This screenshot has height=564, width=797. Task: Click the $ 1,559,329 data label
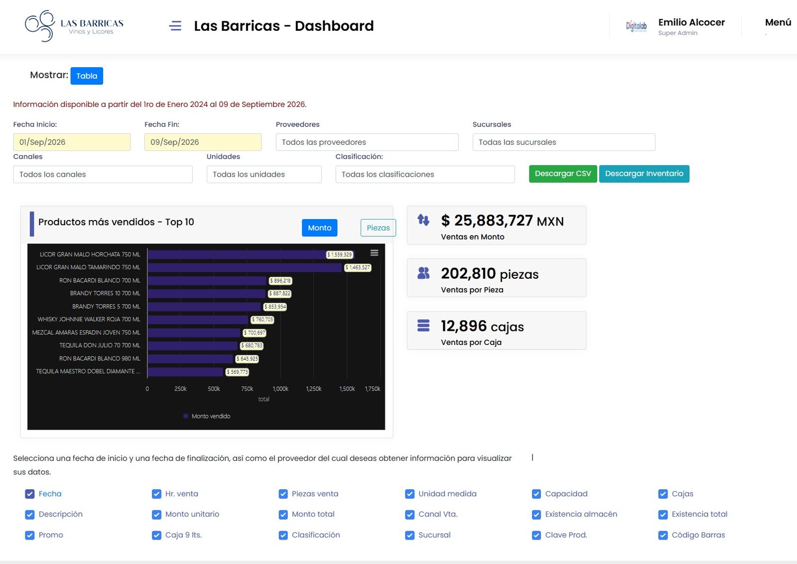(x=340, y=254)
